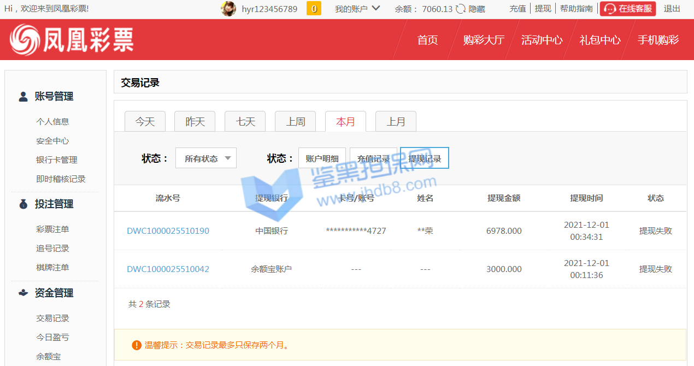Click the 投注管理 money bag icon
Screen dimensions: 694x366
(23, 204)
